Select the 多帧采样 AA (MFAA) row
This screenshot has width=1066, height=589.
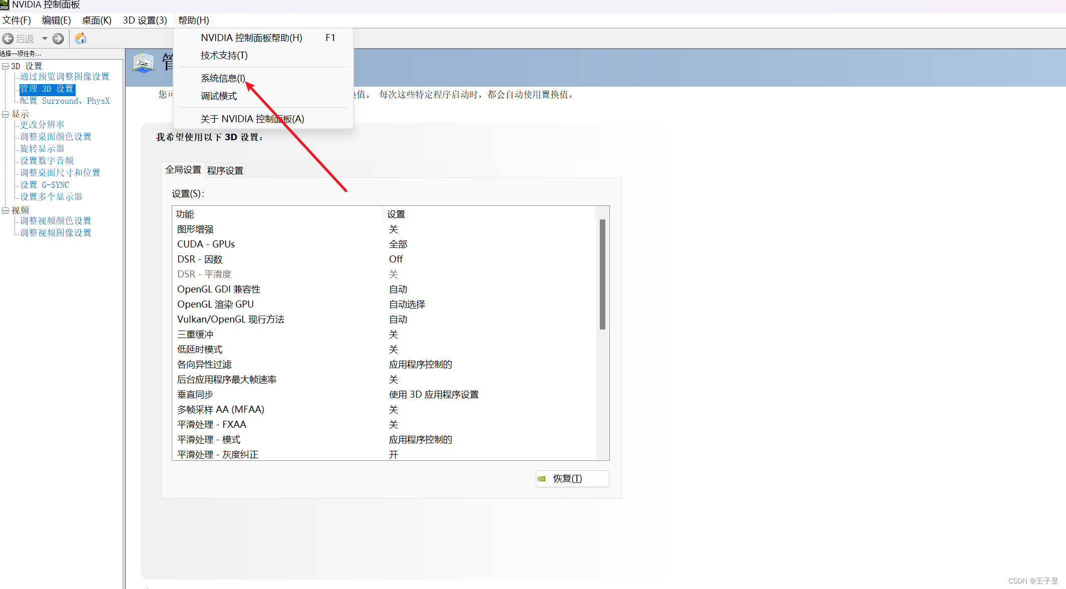[x=385, y=410]
